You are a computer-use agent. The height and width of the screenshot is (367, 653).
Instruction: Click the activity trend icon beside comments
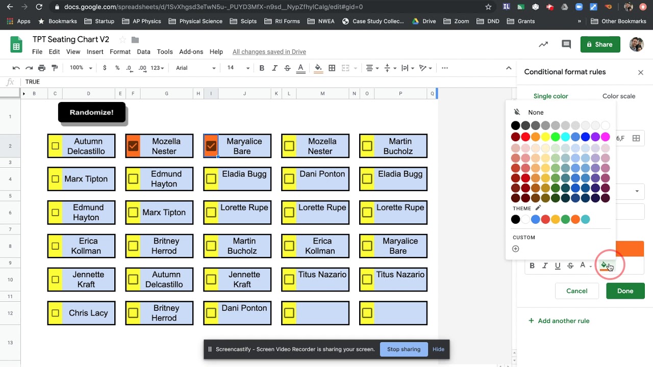point(543,44)
